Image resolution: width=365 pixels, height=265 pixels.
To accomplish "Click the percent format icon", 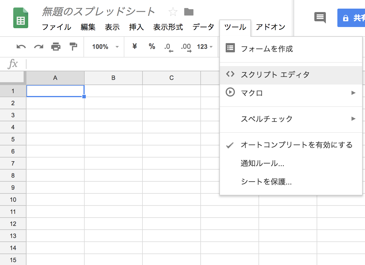I will (x=152, y=47).
